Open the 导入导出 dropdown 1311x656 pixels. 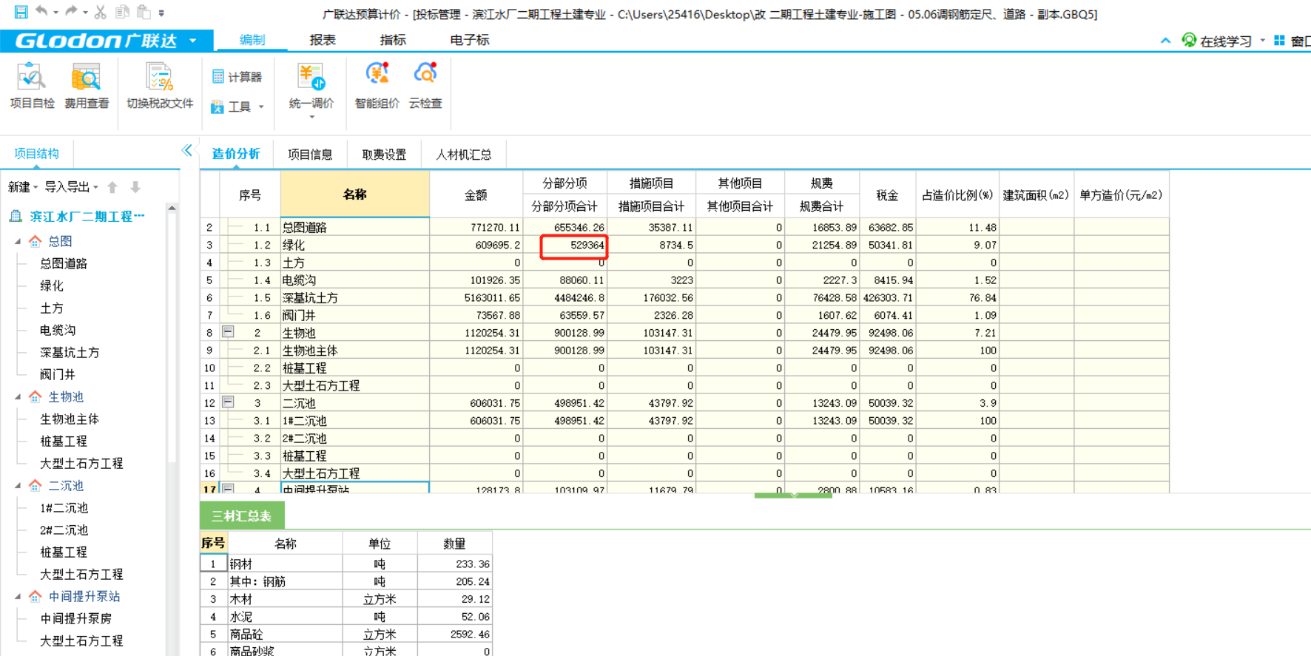[x=71, y=187]
